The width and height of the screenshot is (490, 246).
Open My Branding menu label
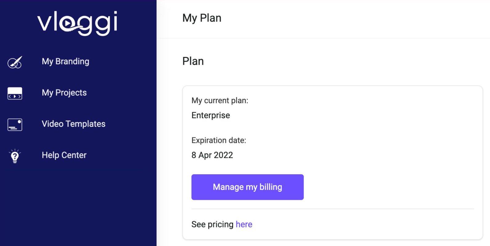pos(65,62)
